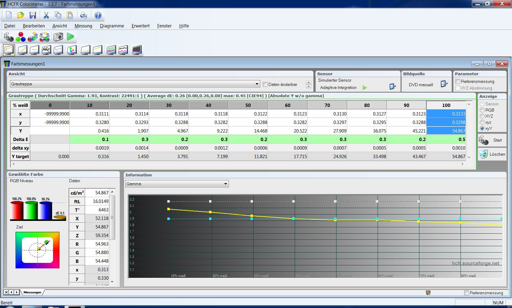The width and height of the screenshot is (512, 308).
Task: Click the Löschen button
Action: coord(492,154)
